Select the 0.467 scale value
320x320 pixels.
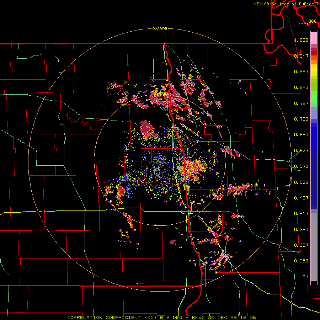(301, 198)
